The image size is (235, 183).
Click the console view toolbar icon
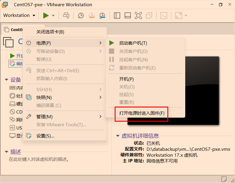[x=164, y=16]
